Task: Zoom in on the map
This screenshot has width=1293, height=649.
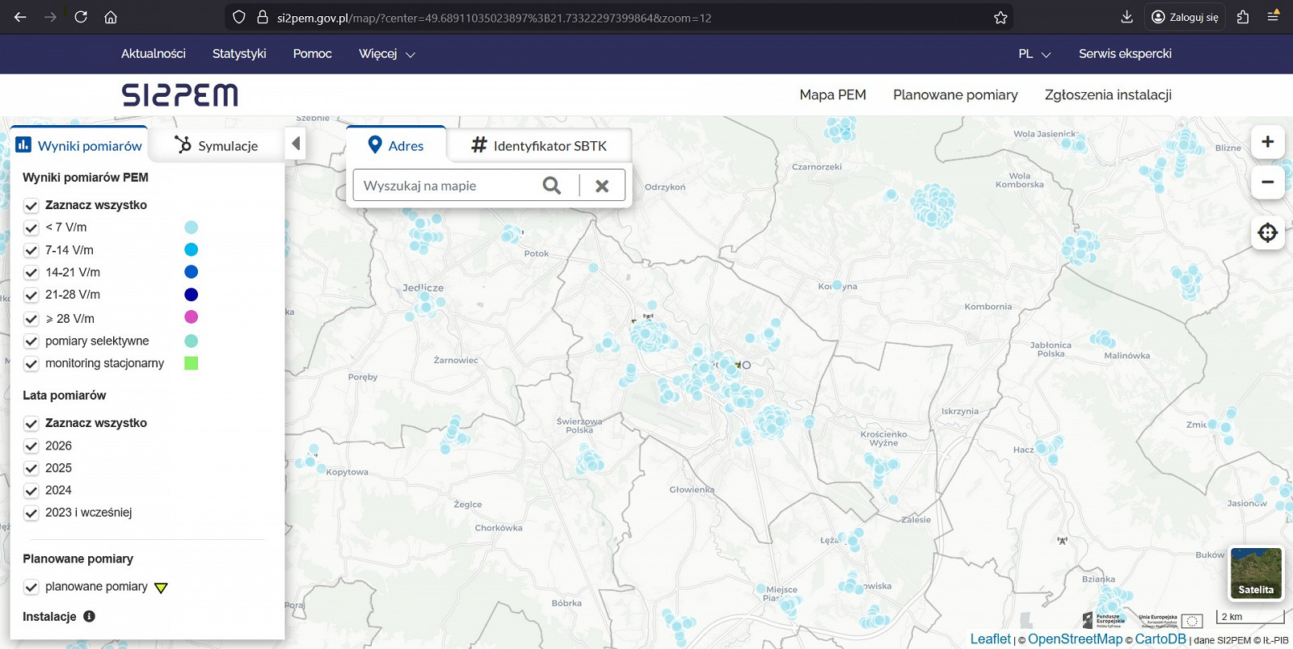Action: pyautogui.click(x=1267, y=142)
